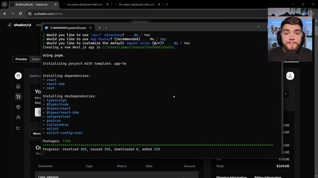
Task: Click the Packages: +356 line
Action: tap(57, 141)
